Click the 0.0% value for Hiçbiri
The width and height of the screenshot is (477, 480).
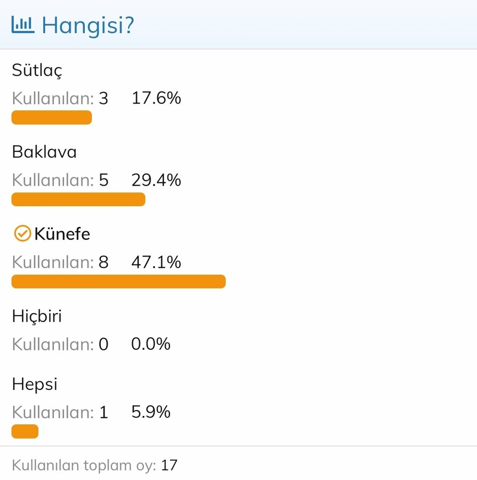point(151,344)
